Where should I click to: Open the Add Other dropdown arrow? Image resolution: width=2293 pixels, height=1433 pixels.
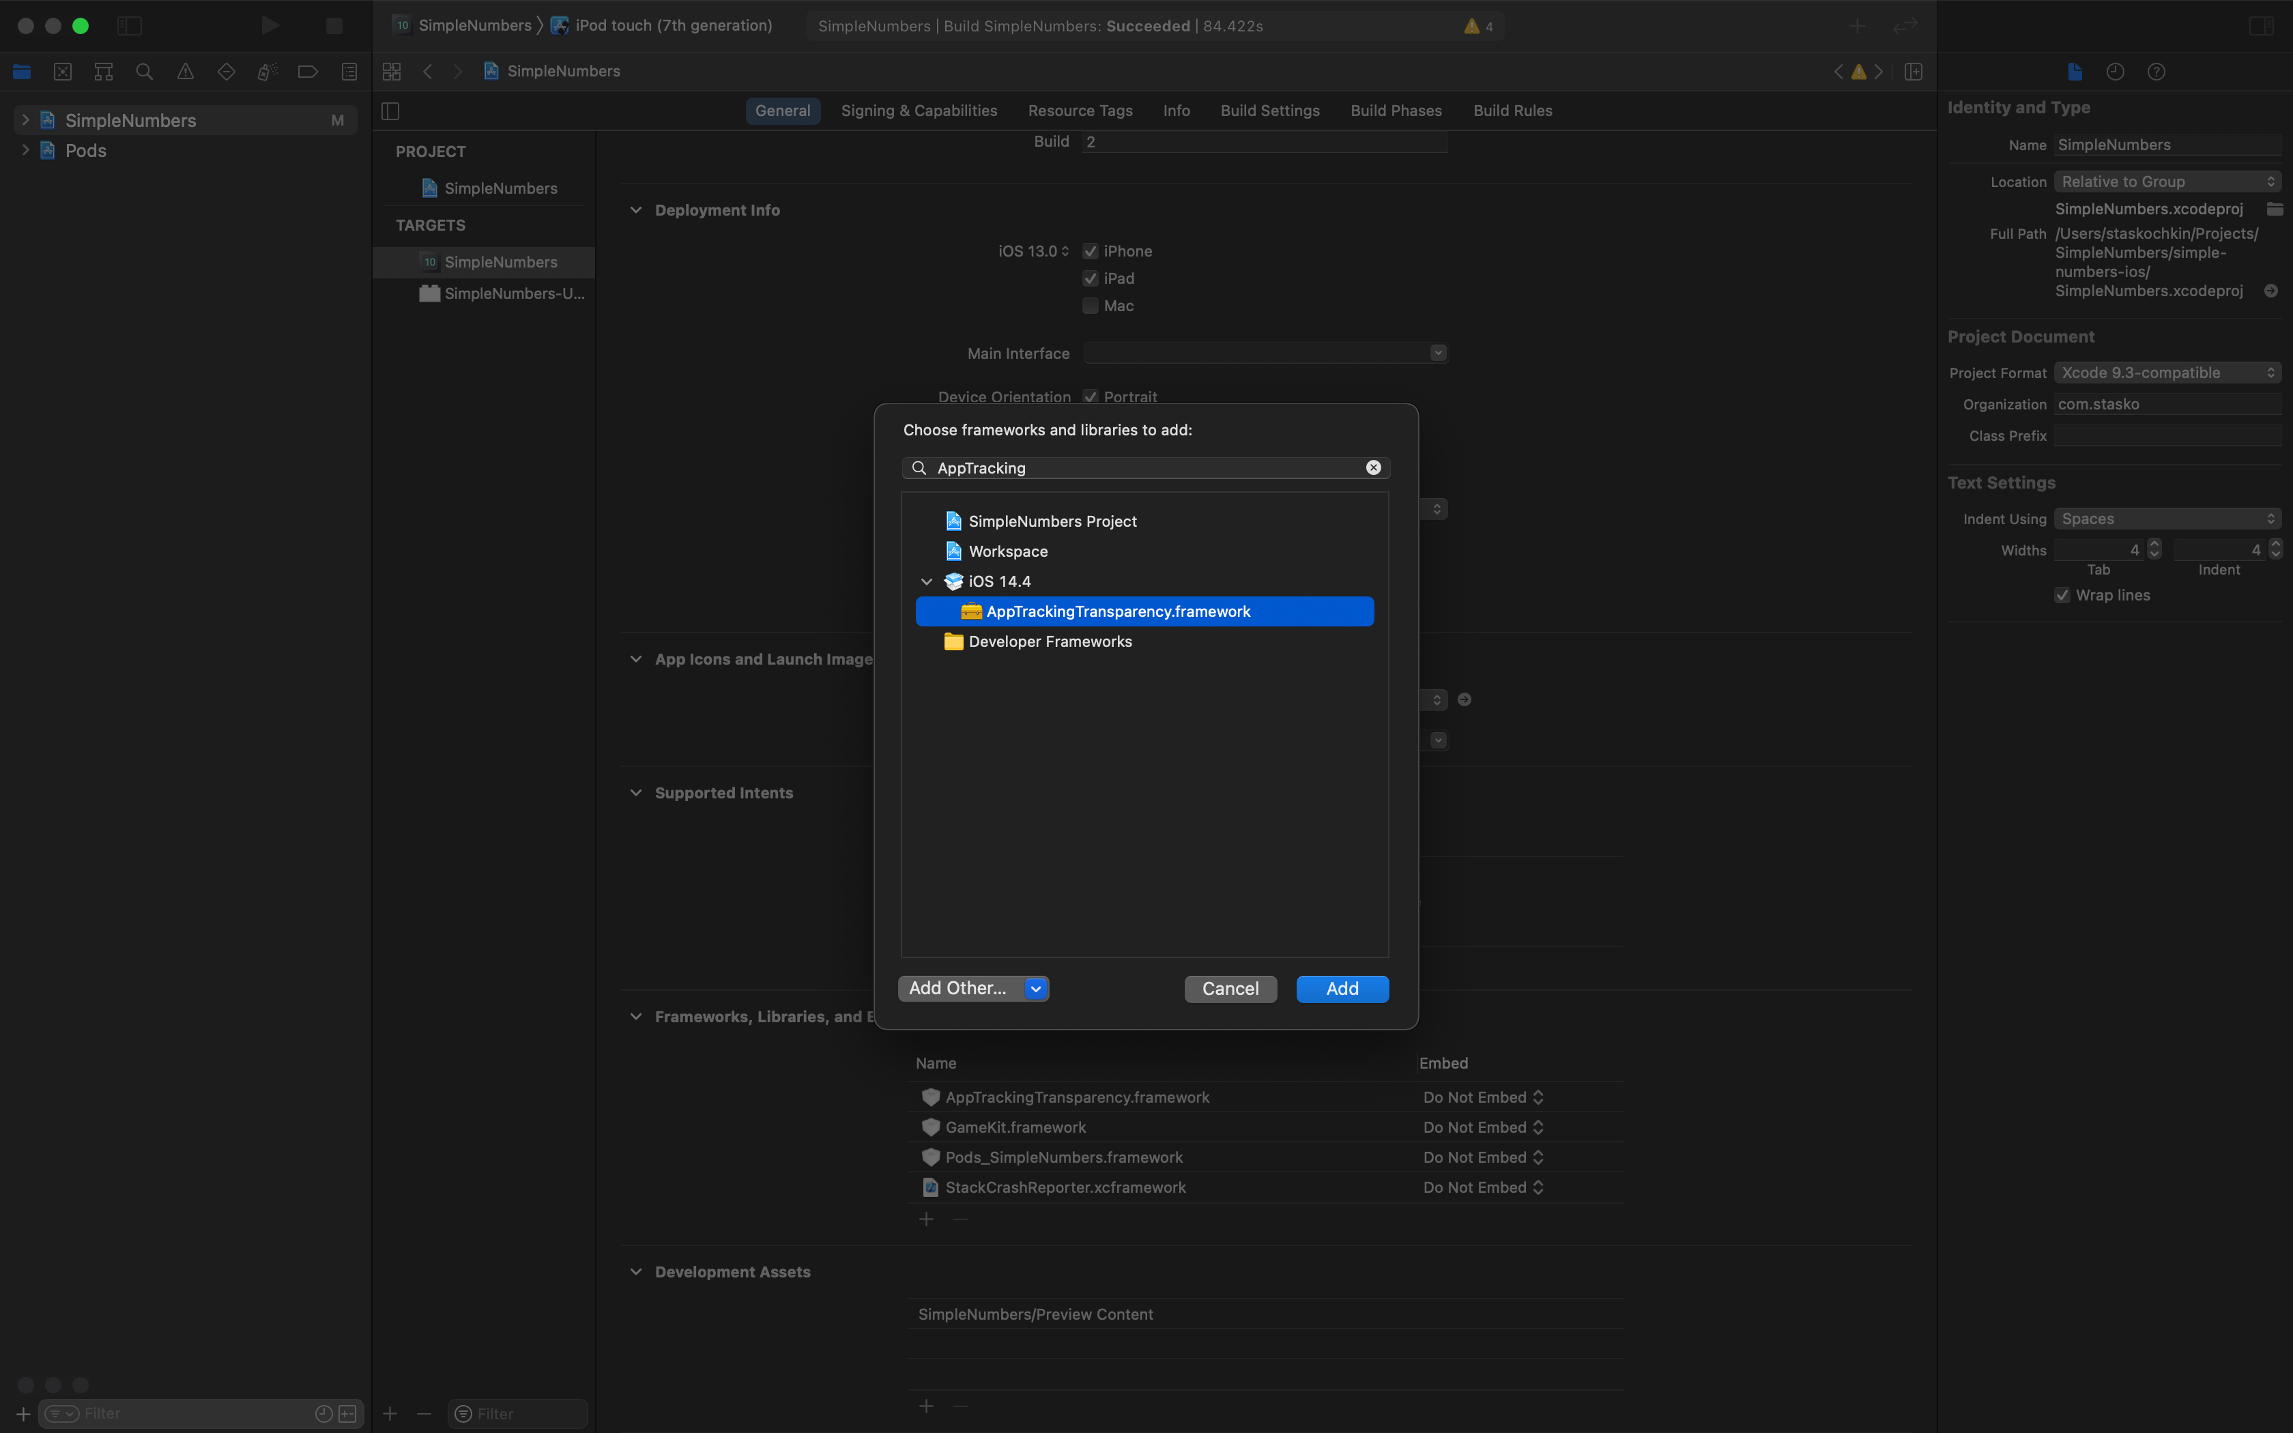1036,989
